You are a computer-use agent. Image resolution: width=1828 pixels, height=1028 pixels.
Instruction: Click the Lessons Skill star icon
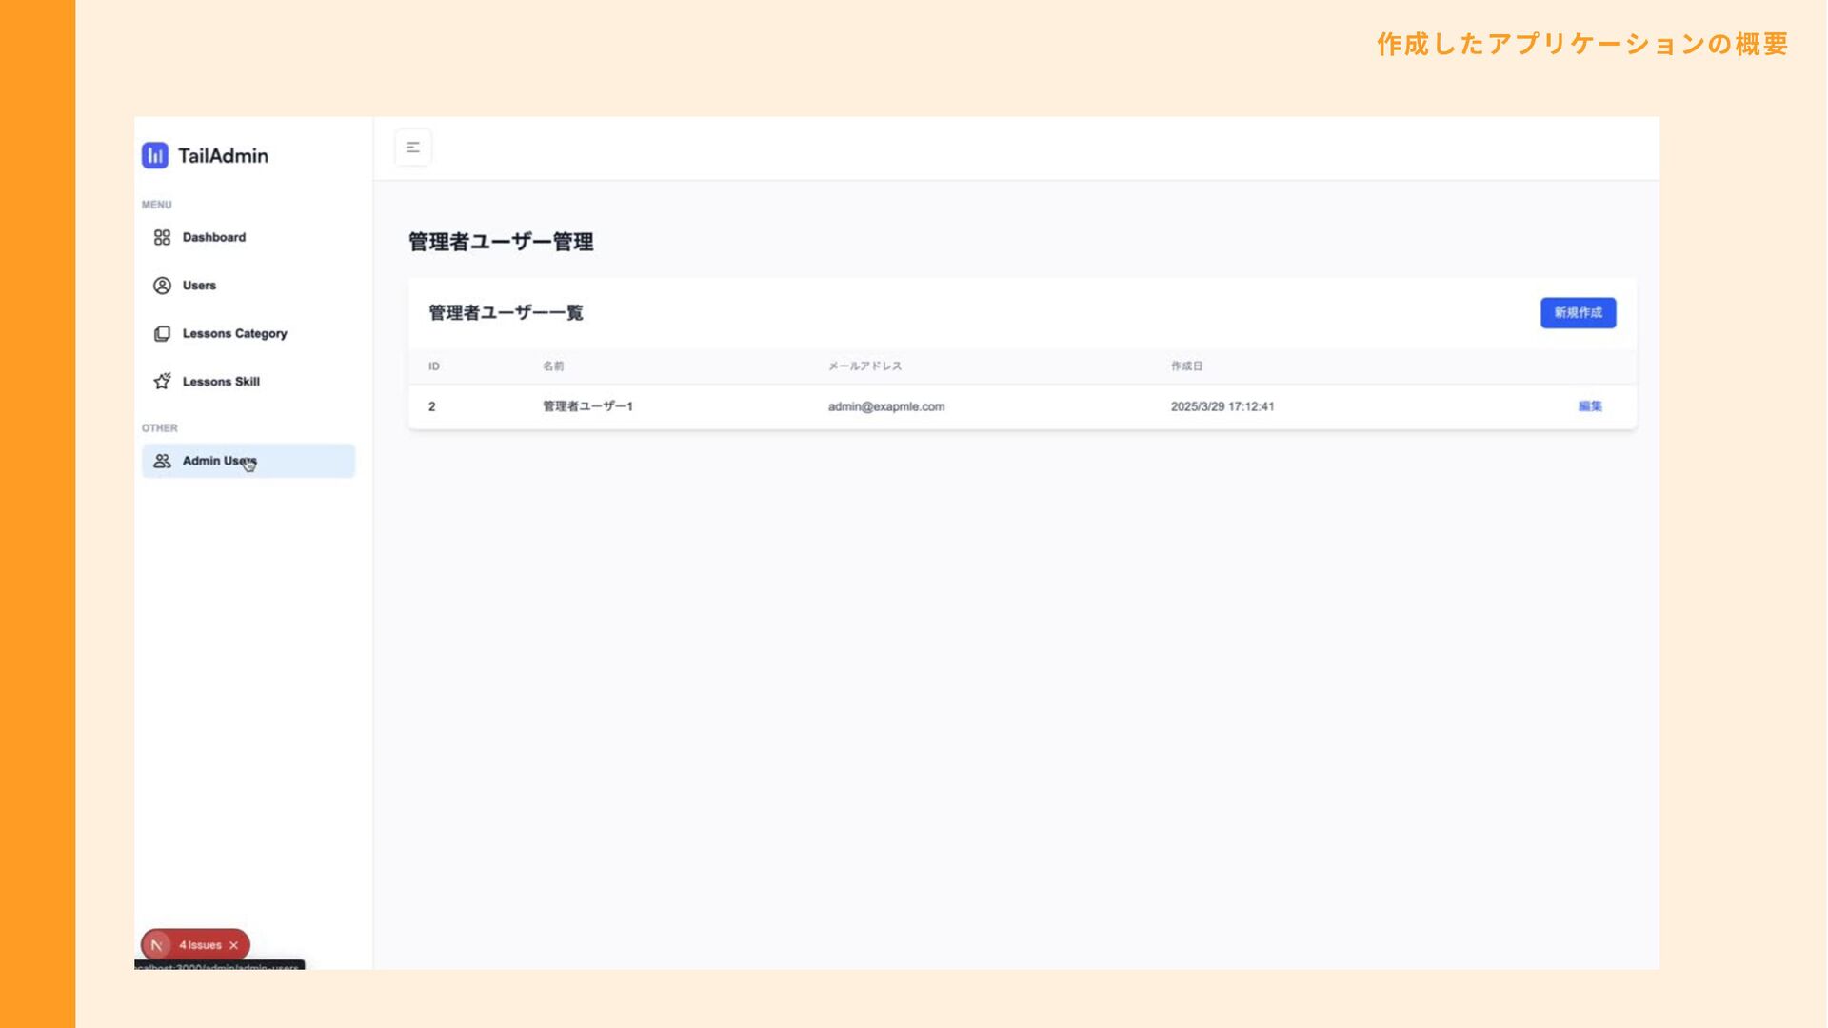pos(162,382)
